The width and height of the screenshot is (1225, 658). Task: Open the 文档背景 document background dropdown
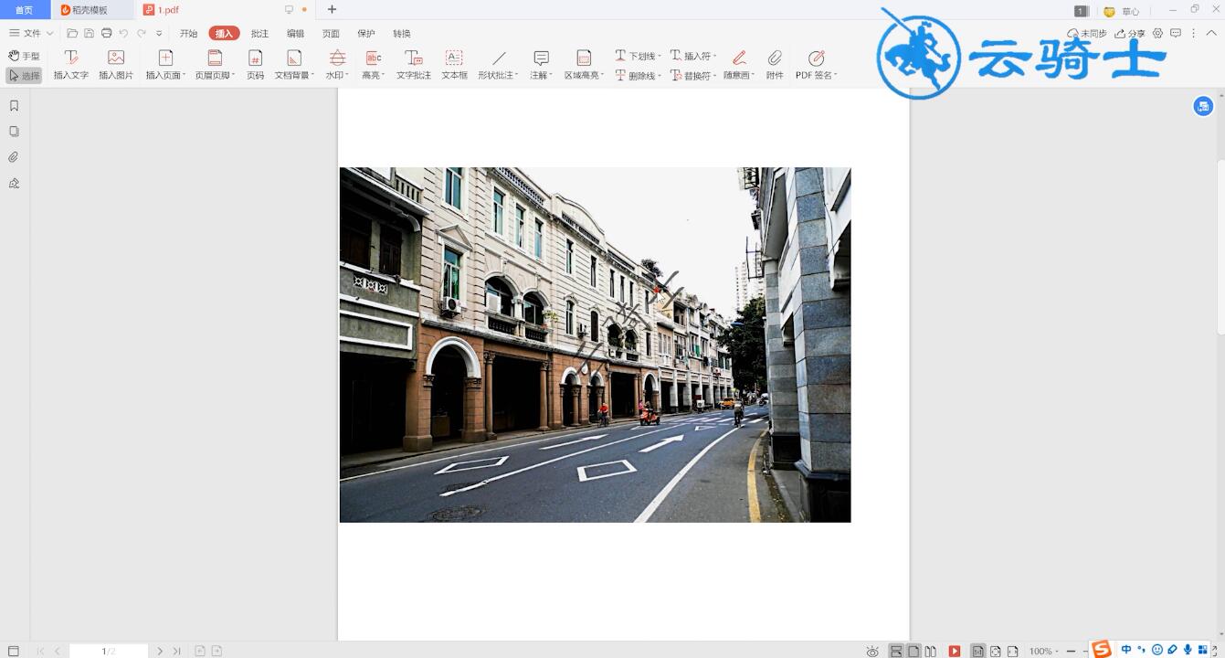click(x=294, y=65)
